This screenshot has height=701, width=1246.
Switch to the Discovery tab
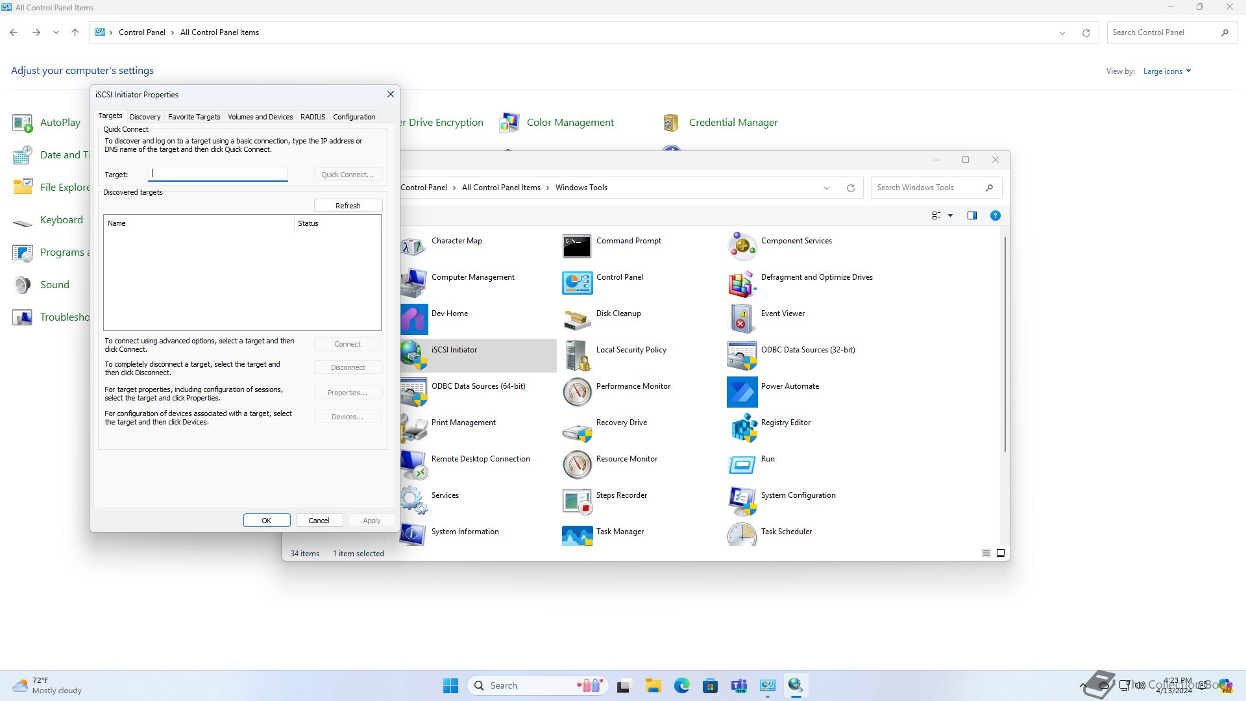(145, 117)
